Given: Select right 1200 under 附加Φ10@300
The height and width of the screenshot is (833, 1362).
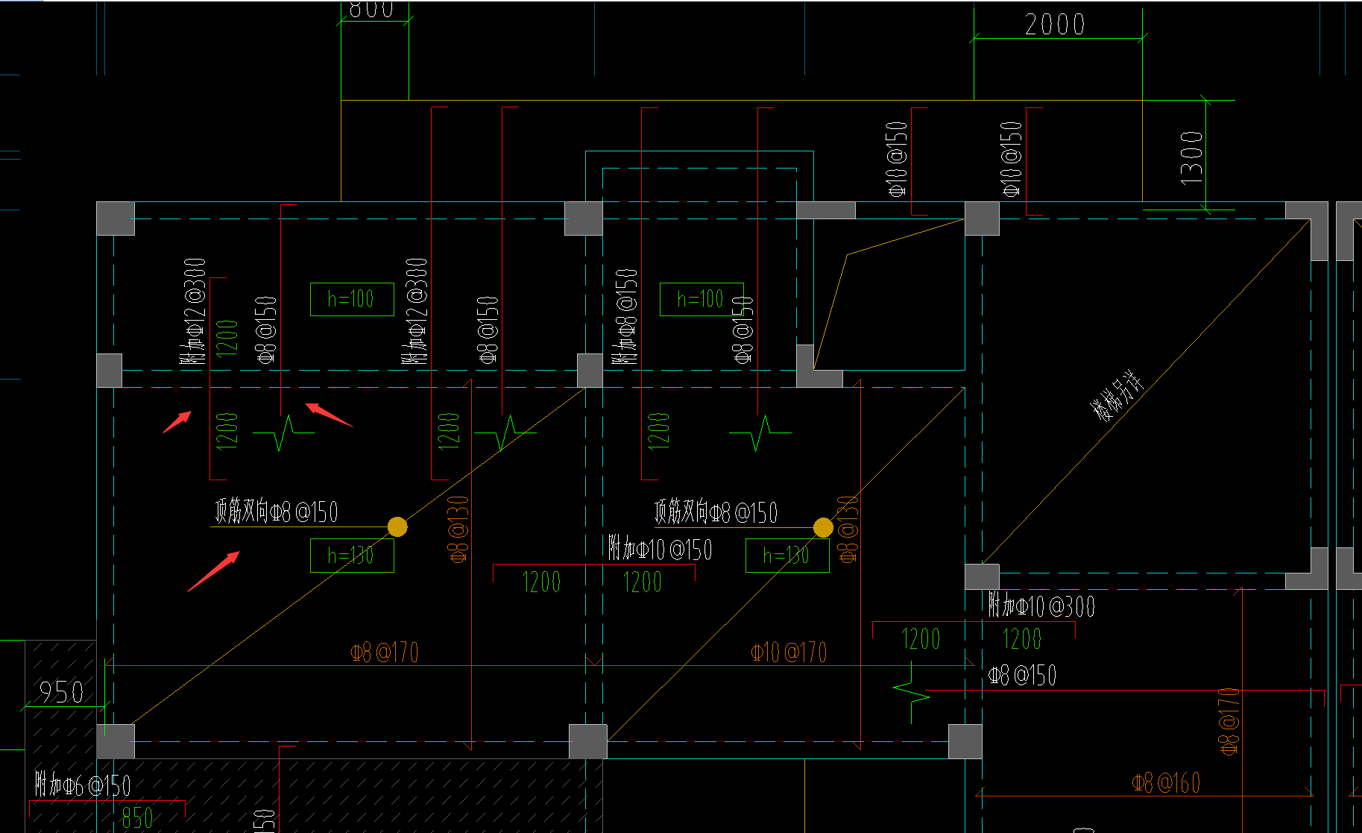Looking at the screenshot, I should click(1022, 639).
